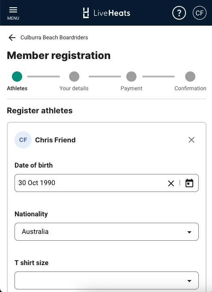Expand the T shirt size dropdown

pyautogui.click(x=107, y=280)
